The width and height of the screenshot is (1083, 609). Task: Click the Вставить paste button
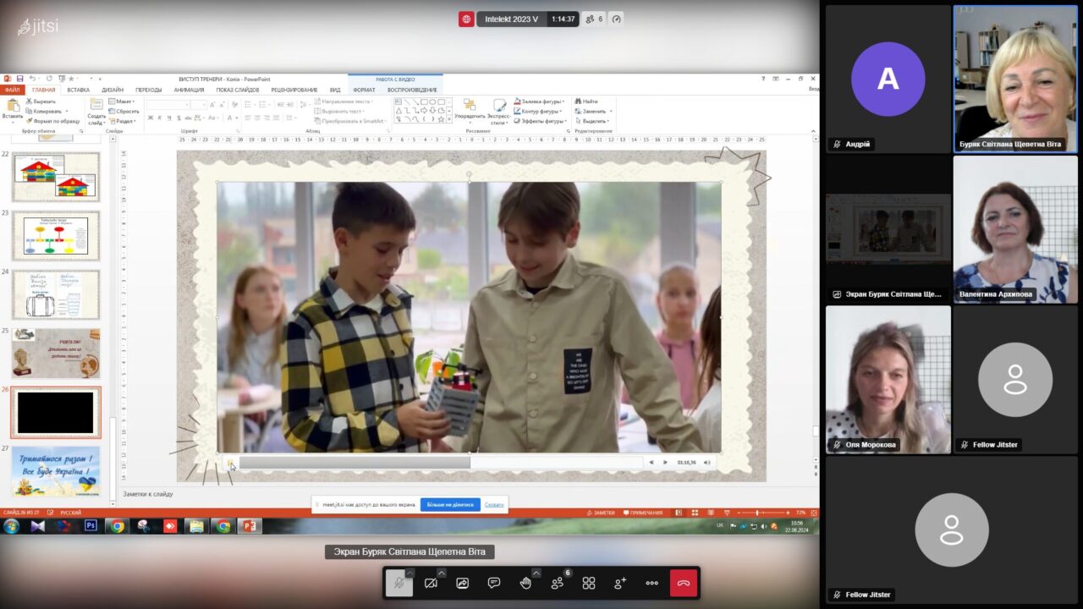point(13,110)
